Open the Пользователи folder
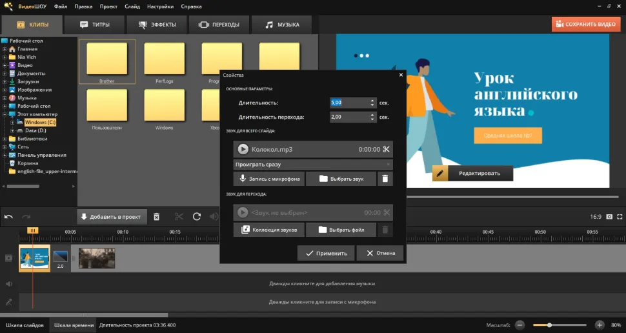 pyautogui.click(x=106, y=108)
